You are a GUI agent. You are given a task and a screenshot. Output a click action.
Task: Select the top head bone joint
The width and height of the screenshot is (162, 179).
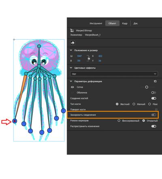pyautogui.click(x=39, y=46)
